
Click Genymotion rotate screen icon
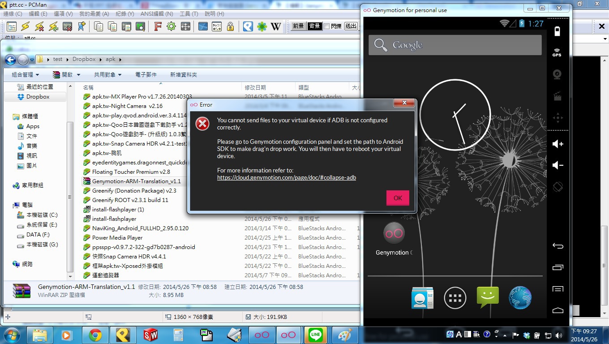click(558, 187)
